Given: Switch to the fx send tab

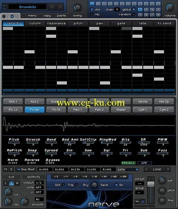Looking at the screenshot, I should (164, 23).
